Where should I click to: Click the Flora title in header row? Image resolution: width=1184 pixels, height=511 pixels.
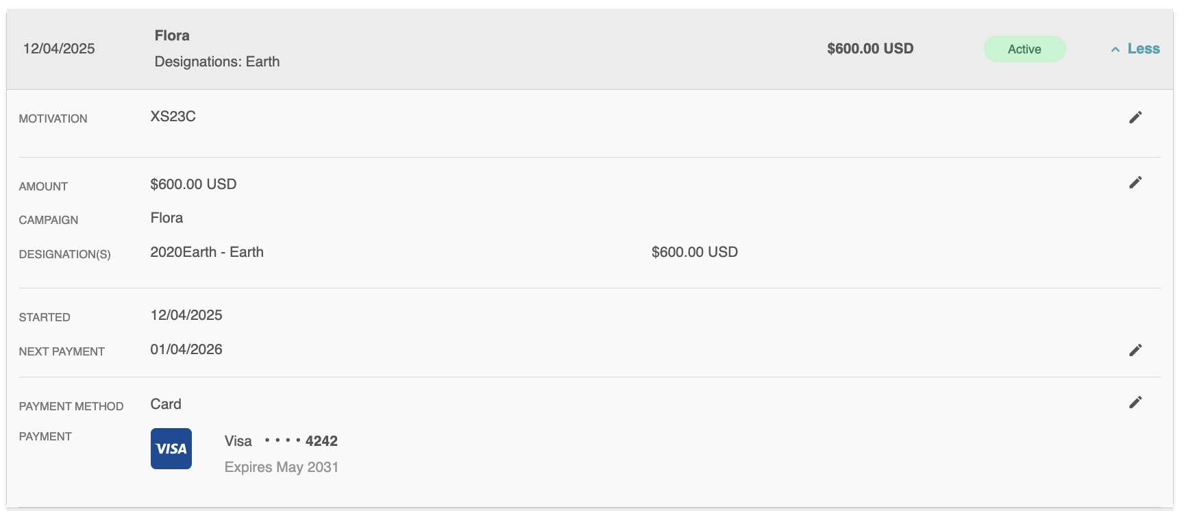[x=172, y=36]
